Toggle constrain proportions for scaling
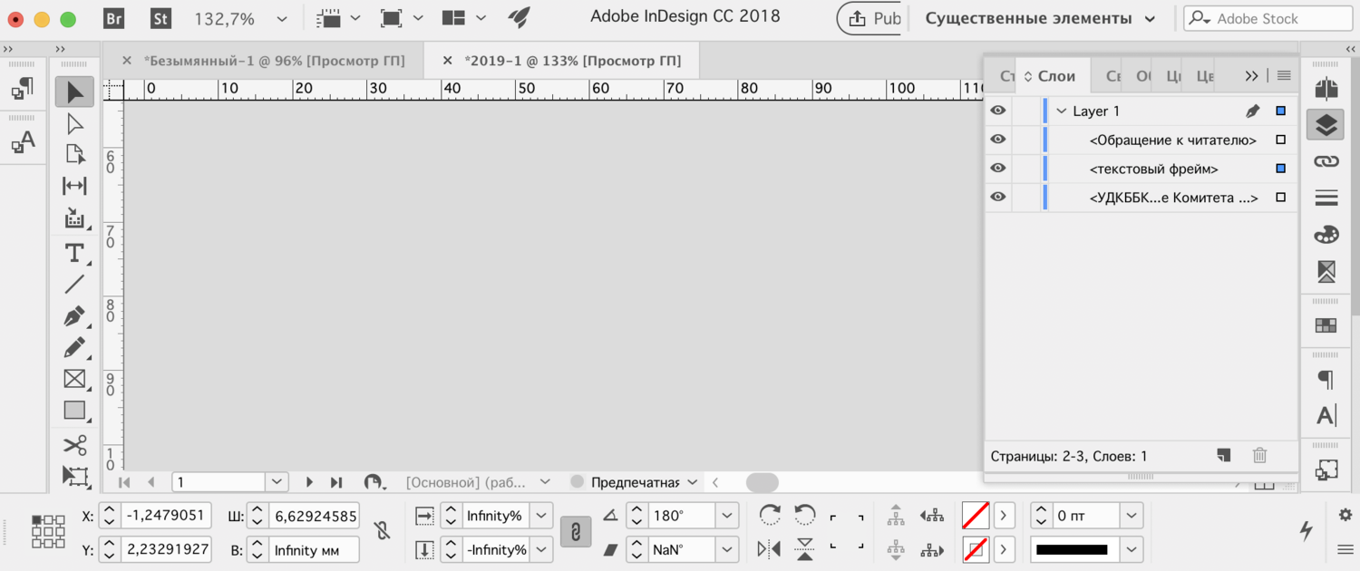Image resolution: width=1360 pixels, height=571 pixels. 575,531
